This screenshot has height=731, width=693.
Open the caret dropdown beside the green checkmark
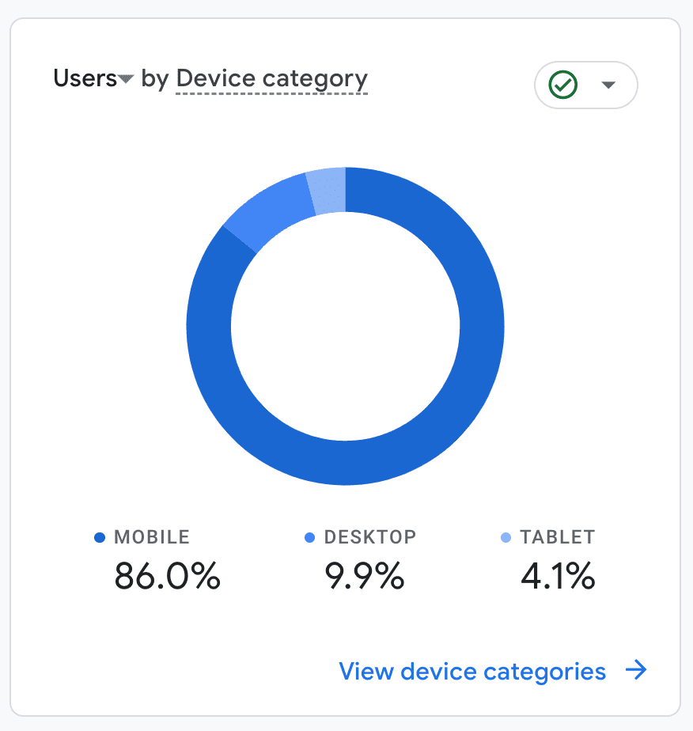pos(608,85)
